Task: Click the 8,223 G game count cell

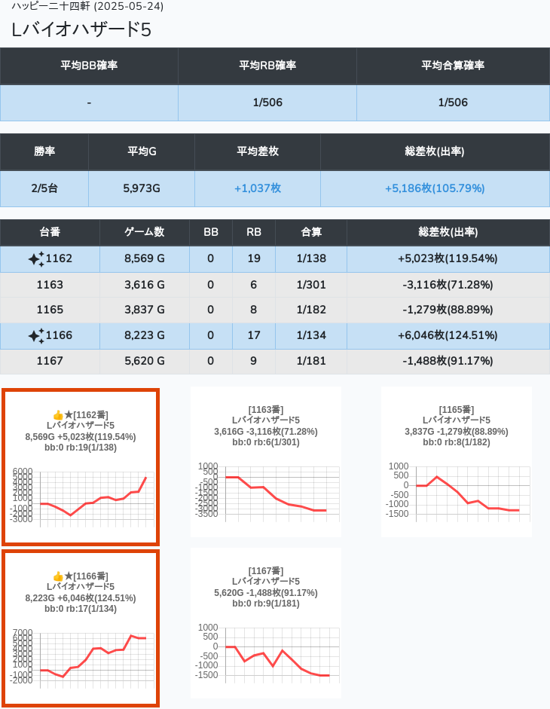Action: click(145, 335)
